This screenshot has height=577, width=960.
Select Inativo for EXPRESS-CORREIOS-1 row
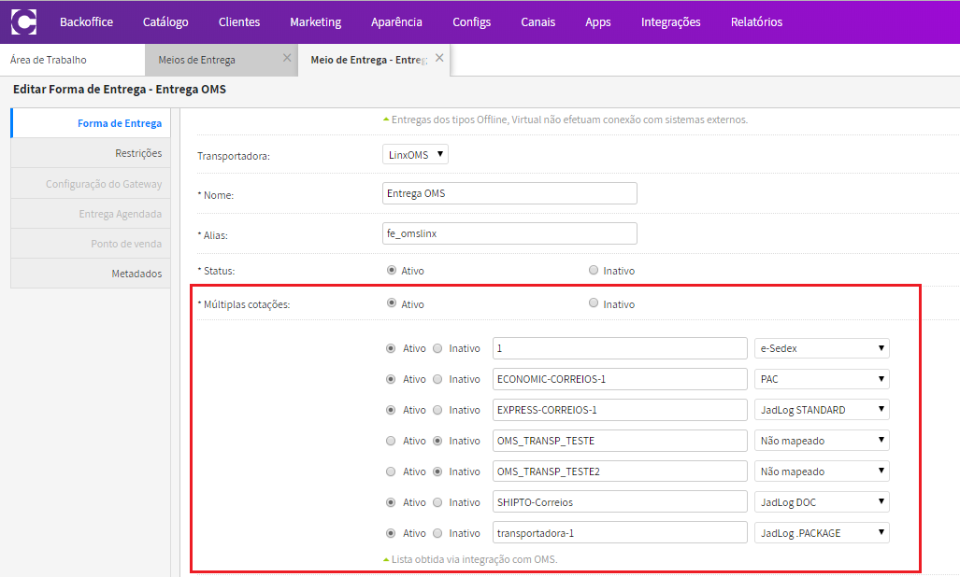[x=437, y=410]
